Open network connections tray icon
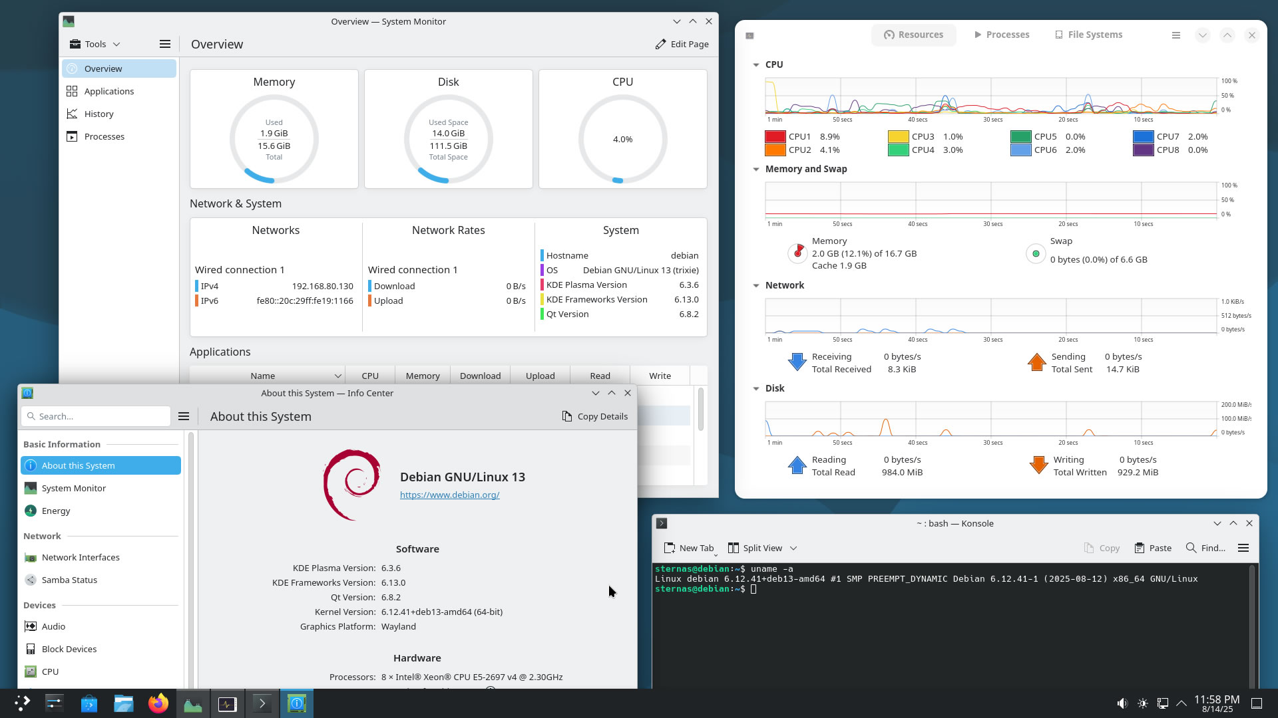This screenshot has height=718, width=1278. [1163, 703]
